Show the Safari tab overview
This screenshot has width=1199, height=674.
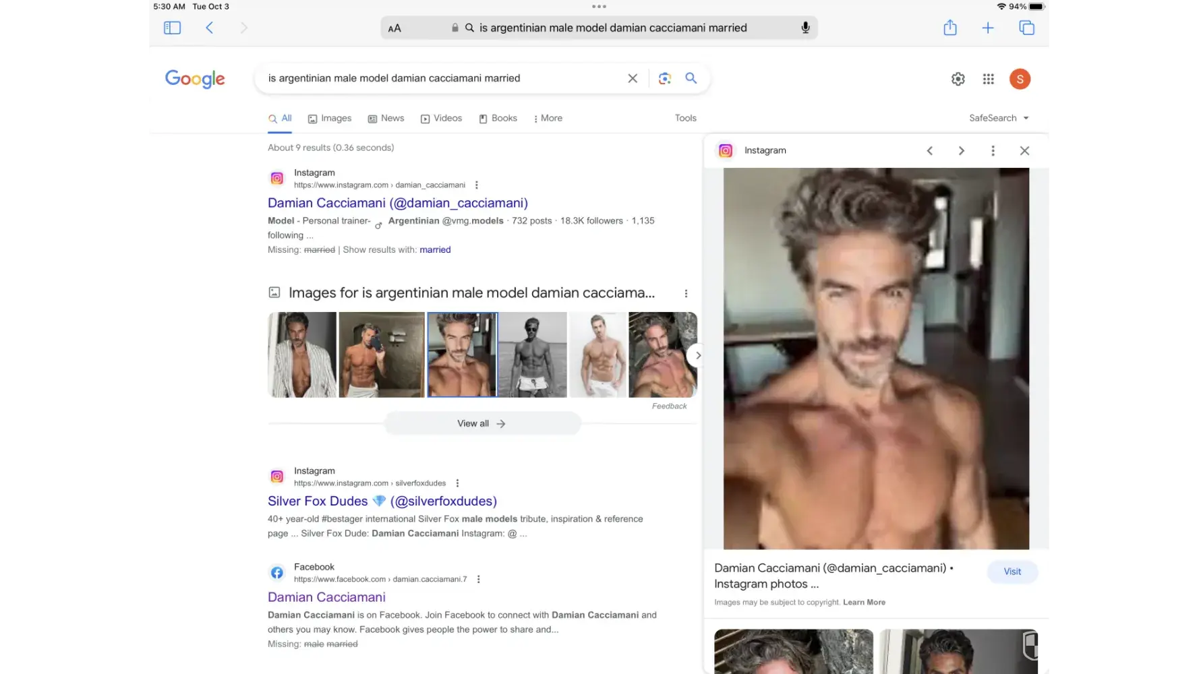pyautogui.click(x=1026, y=28)
